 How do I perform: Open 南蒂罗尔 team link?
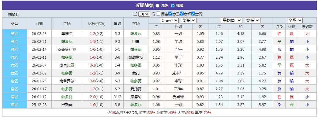(67, 81)
